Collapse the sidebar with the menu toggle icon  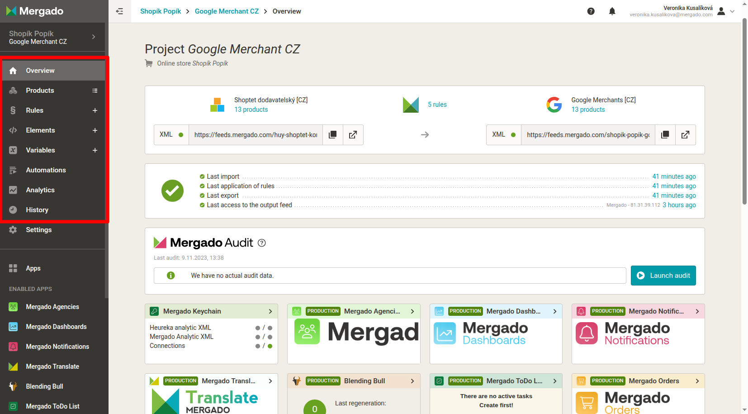click(119, 11)
